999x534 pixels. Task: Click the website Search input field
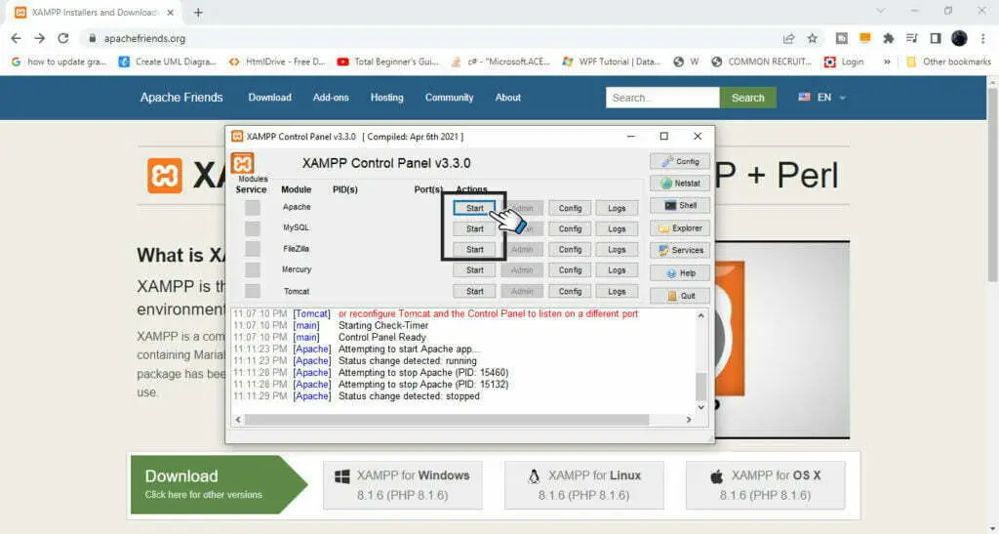662,98
